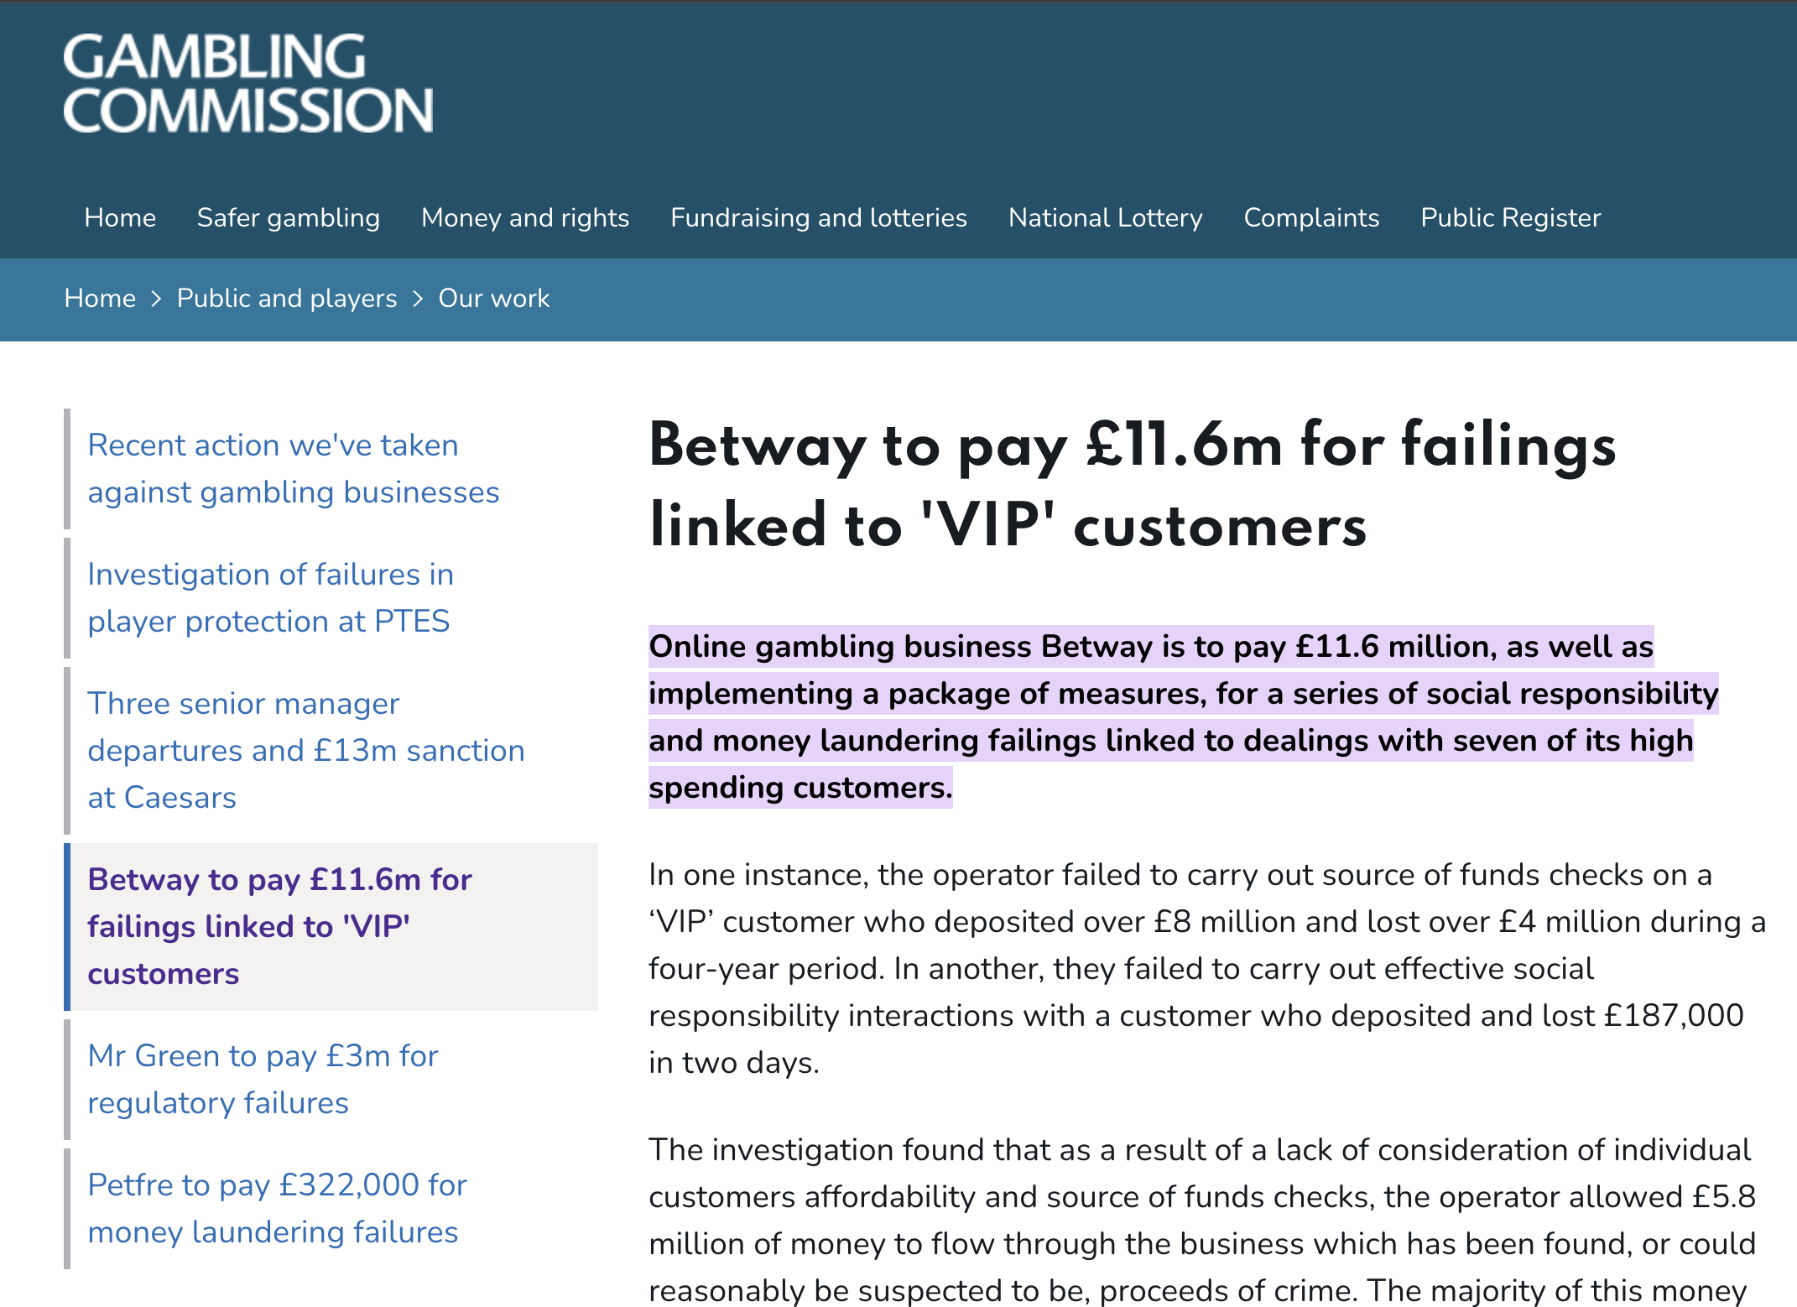The height and width of the screenshot is (1307, 1797).
Task: Open Petfre £322,000 money laundering link
Action: [277, 1208]
